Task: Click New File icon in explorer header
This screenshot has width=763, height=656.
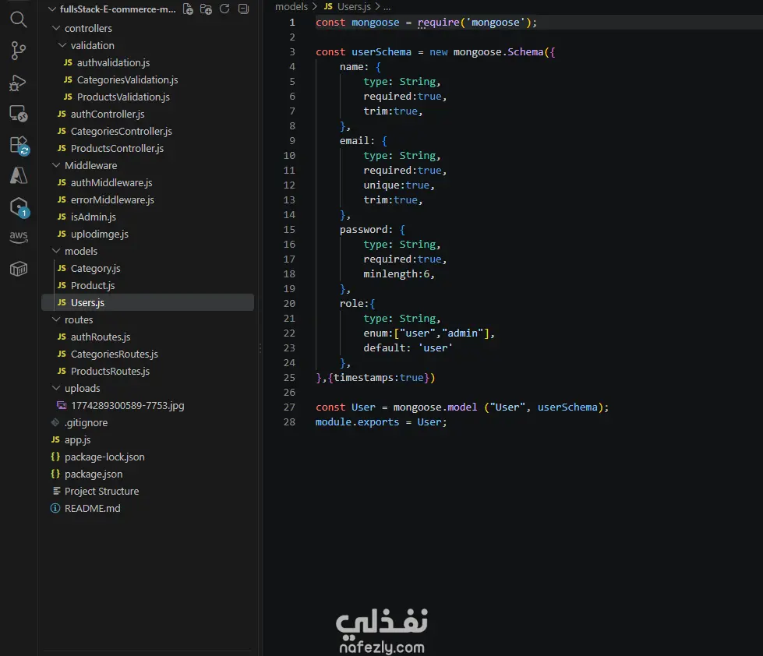Action: tap(188, 9)
